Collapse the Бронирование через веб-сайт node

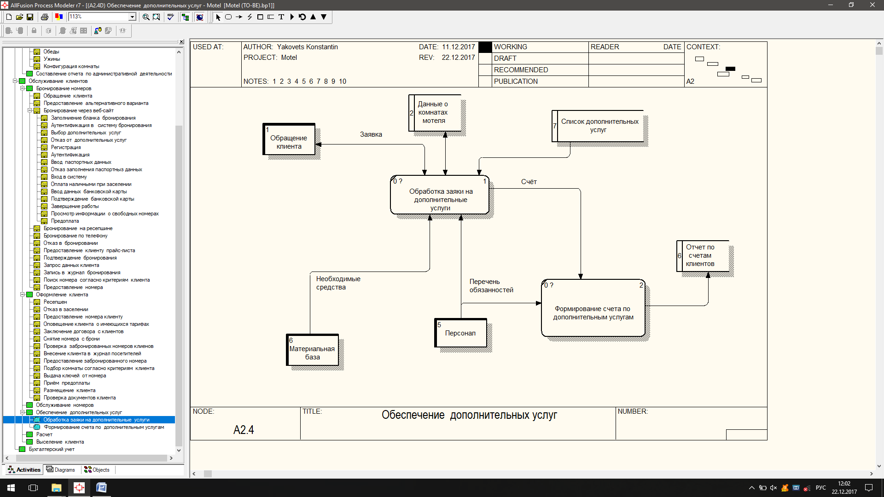(x=29, y=110)
